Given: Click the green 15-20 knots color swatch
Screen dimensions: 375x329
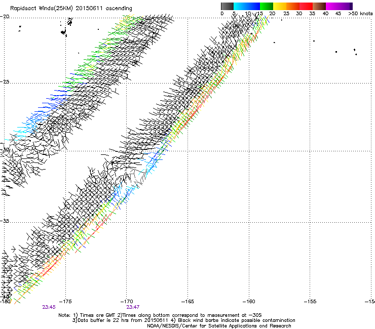Looking at the screenshot, I should [x=267, y=6].
